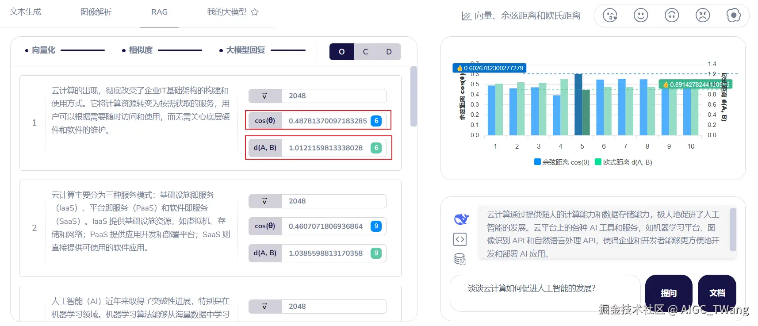This screenshot has width=758, height=326.
Task: Click the vector symbol label in item 1
Action: point(265,96)
